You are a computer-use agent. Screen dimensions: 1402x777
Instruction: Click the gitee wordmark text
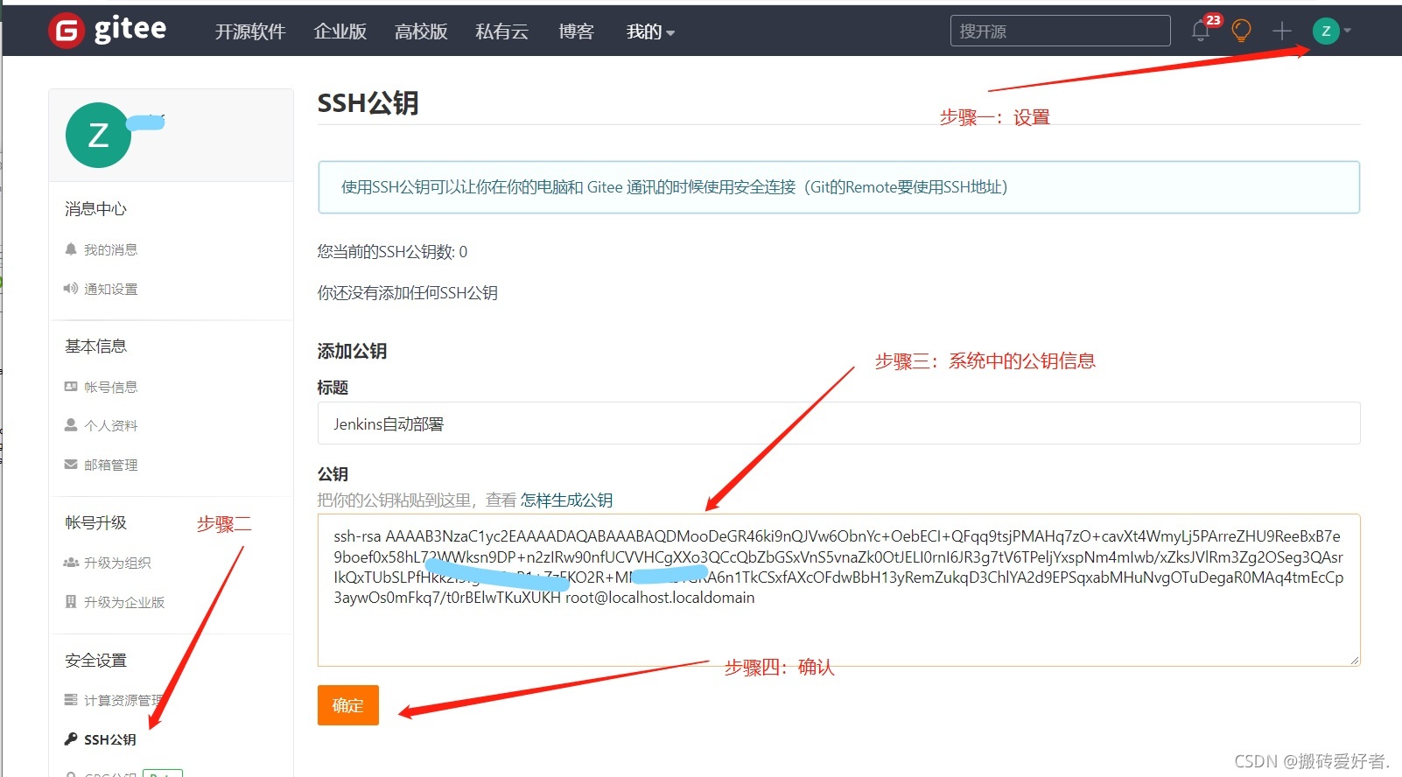[x=130, y=30]
